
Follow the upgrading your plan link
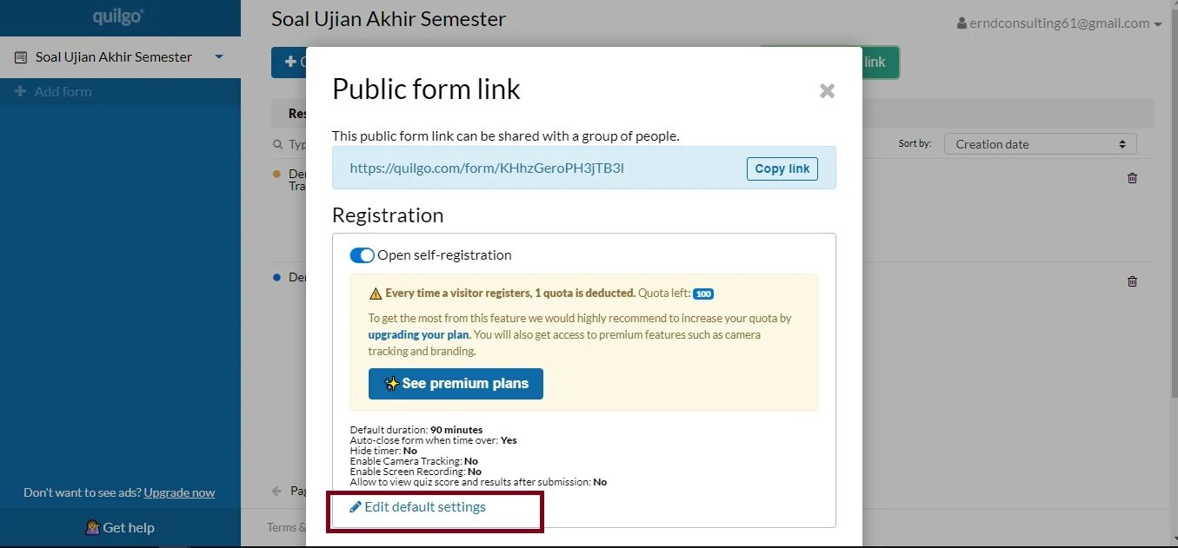point(418,334)
